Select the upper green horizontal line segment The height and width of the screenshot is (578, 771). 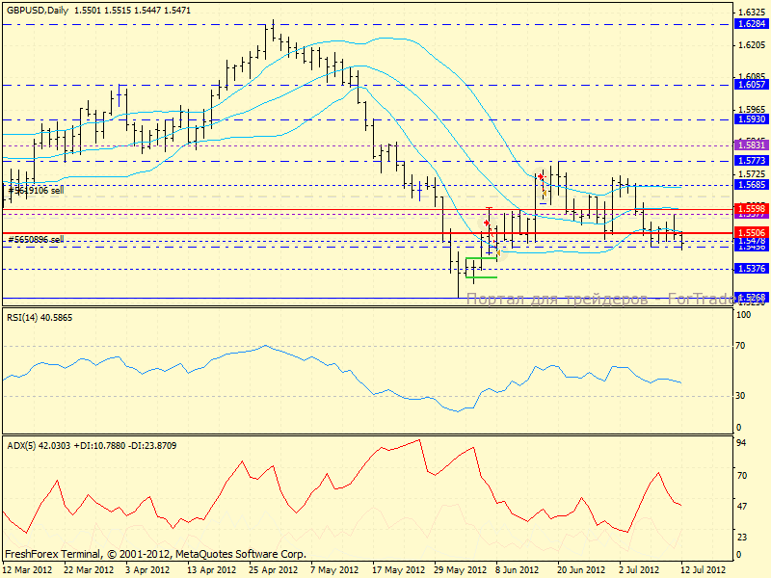481,258
